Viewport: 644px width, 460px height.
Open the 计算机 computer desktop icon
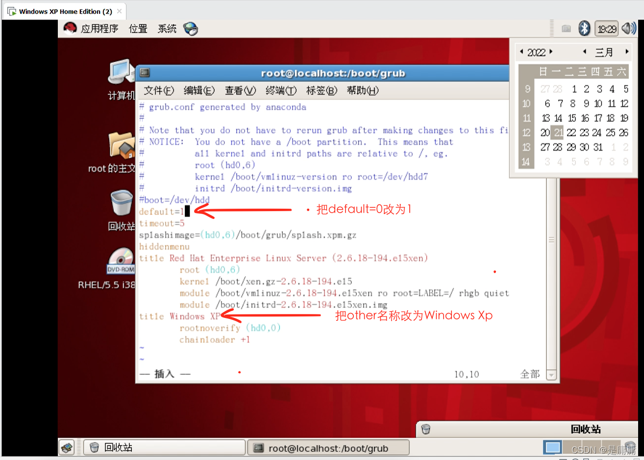click(x=121, y=79)
